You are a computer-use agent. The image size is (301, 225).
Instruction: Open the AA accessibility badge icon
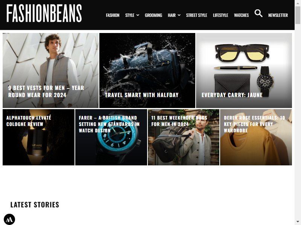point(9,219)
